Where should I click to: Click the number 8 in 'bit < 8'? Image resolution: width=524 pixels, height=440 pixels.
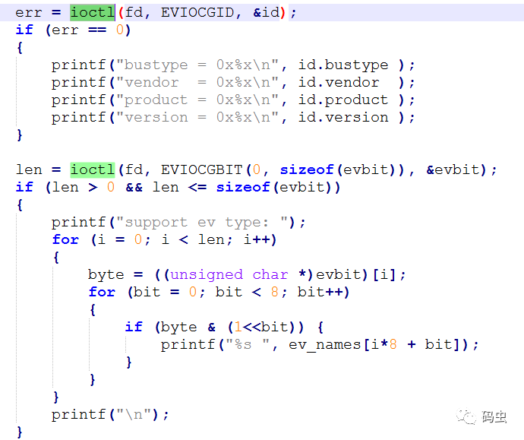pos(275,293)
